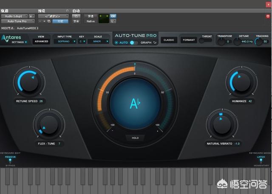
Task: Toggle Keyboard Mode LATCH/MOMENTARY switch
Action: [x=261, y=161]
